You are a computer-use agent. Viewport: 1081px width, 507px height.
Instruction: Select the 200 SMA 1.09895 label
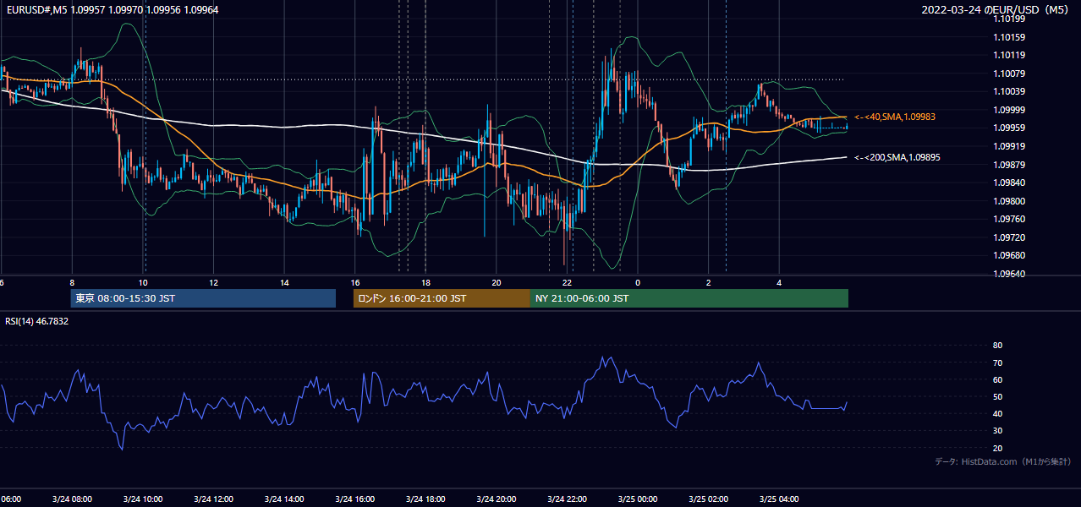(x=897, y=157)
